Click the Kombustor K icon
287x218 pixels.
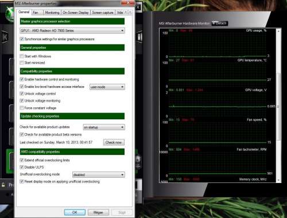point(5,37)
